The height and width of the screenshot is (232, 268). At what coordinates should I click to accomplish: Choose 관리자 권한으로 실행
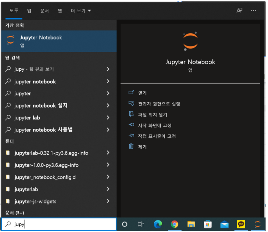click(159, 104)
